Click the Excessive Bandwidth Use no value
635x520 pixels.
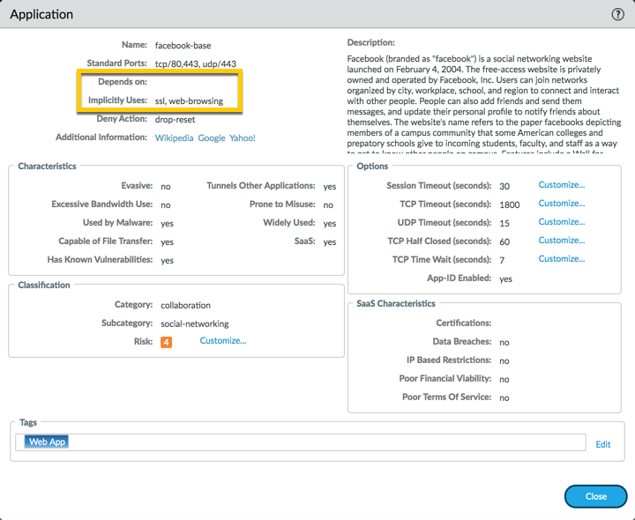[x=166, y=205]
